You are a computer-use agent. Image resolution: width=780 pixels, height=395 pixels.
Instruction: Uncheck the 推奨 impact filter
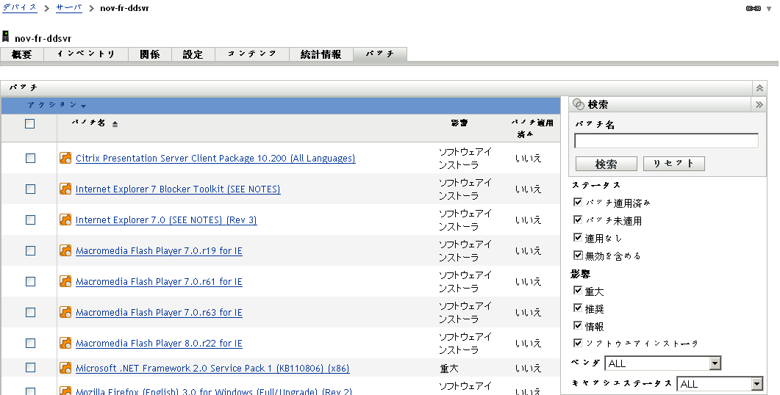click(x=578, y=308)
